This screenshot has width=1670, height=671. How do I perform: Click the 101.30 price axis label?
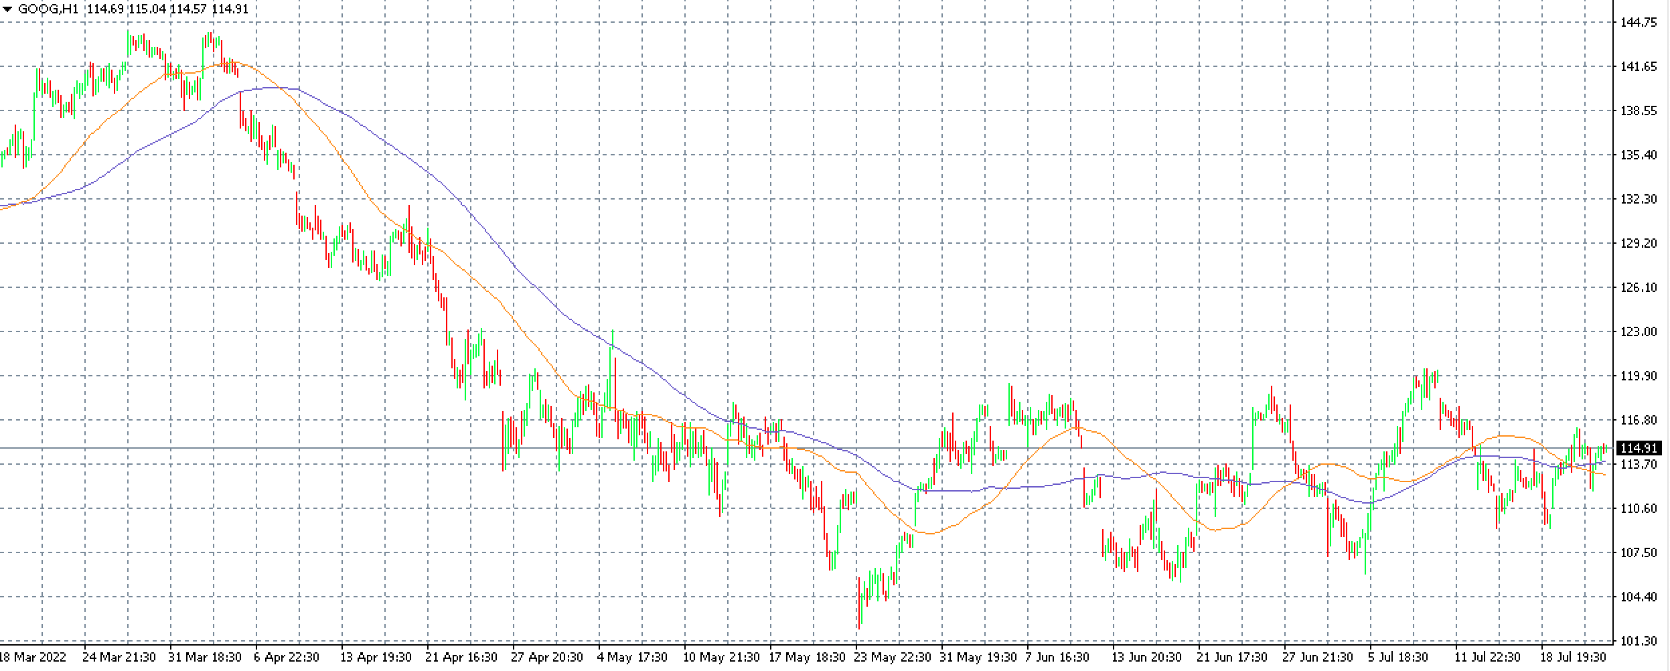1639,641
